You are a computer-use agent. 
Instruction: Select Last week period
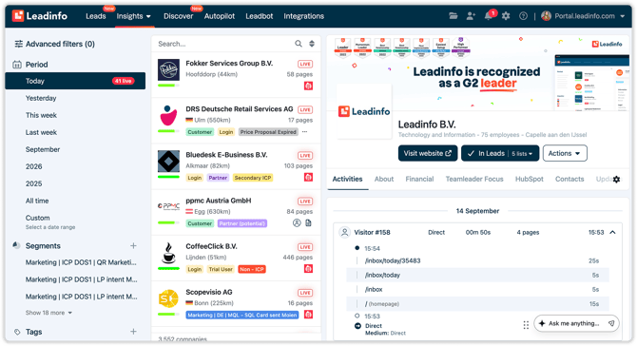(41, 132)
